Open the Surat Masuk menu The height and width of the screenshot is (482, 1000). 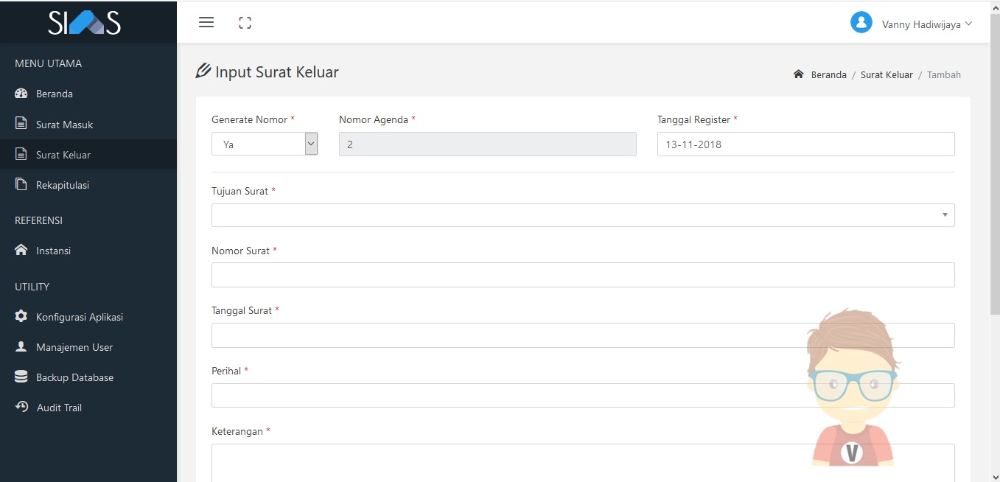[x=64, y=125]
